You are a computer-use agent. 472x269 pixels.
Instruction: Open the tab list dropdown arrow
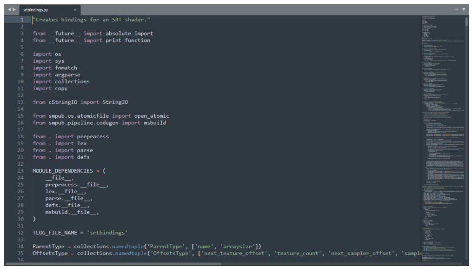464,10
